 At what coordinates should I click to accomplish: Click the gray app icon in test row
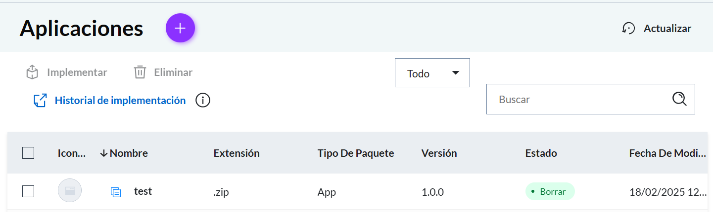70,191
